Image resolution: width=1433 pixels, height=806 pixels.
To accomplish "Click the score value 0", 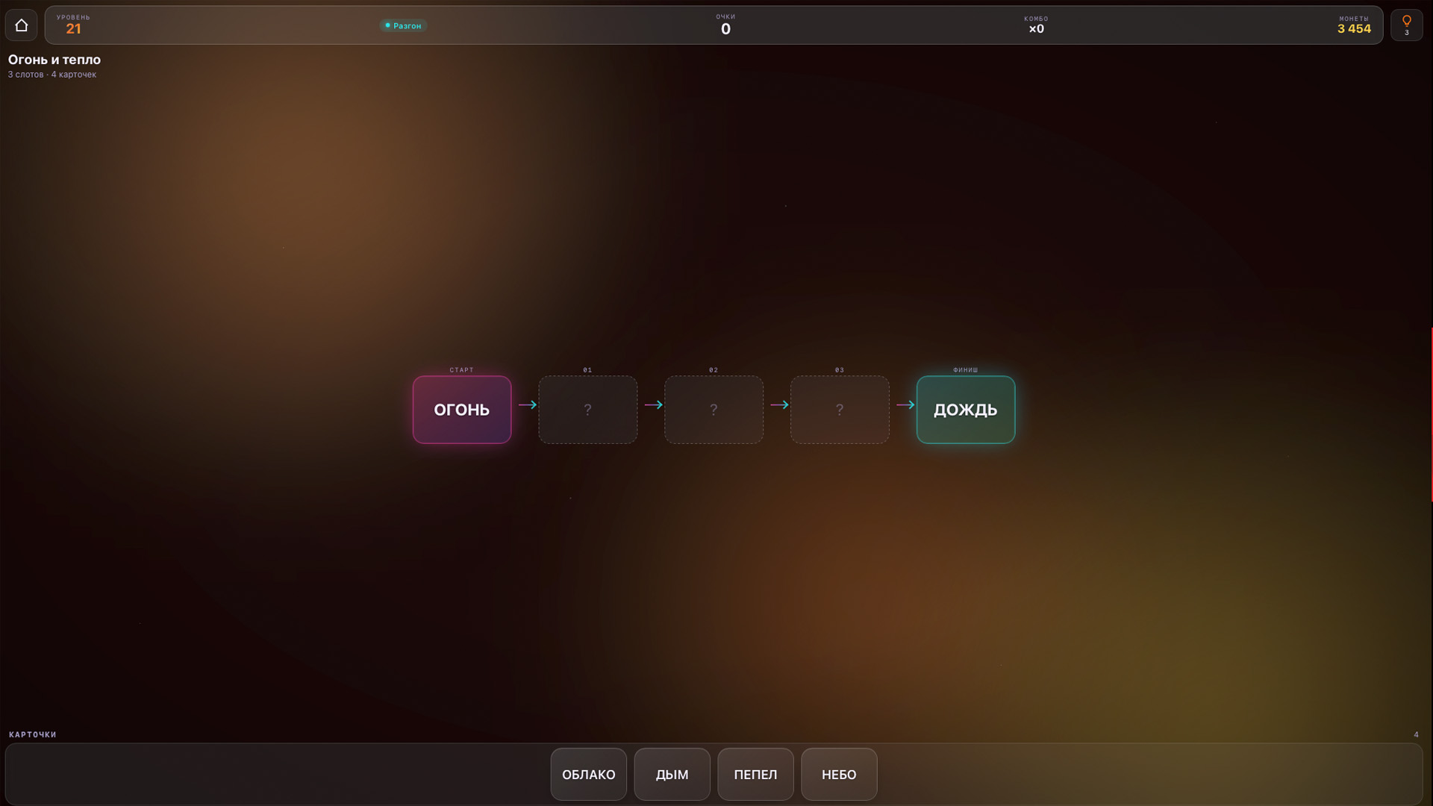I will tap(725, 29).
